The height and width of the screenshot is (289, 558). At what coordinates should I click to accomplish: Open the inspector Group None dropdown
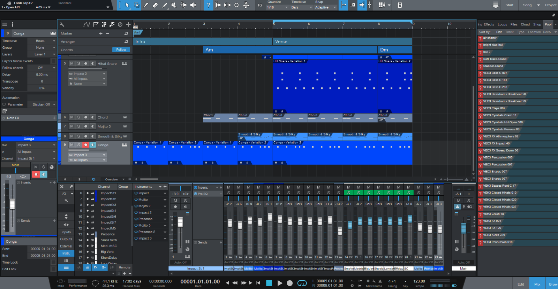click(x=42, y=48)
